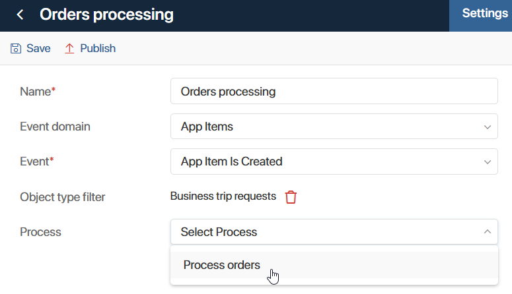Focus the Name field containing Orders processing
Image resolution: width=512 pixels, height=294 pixels.
point(334,91)
